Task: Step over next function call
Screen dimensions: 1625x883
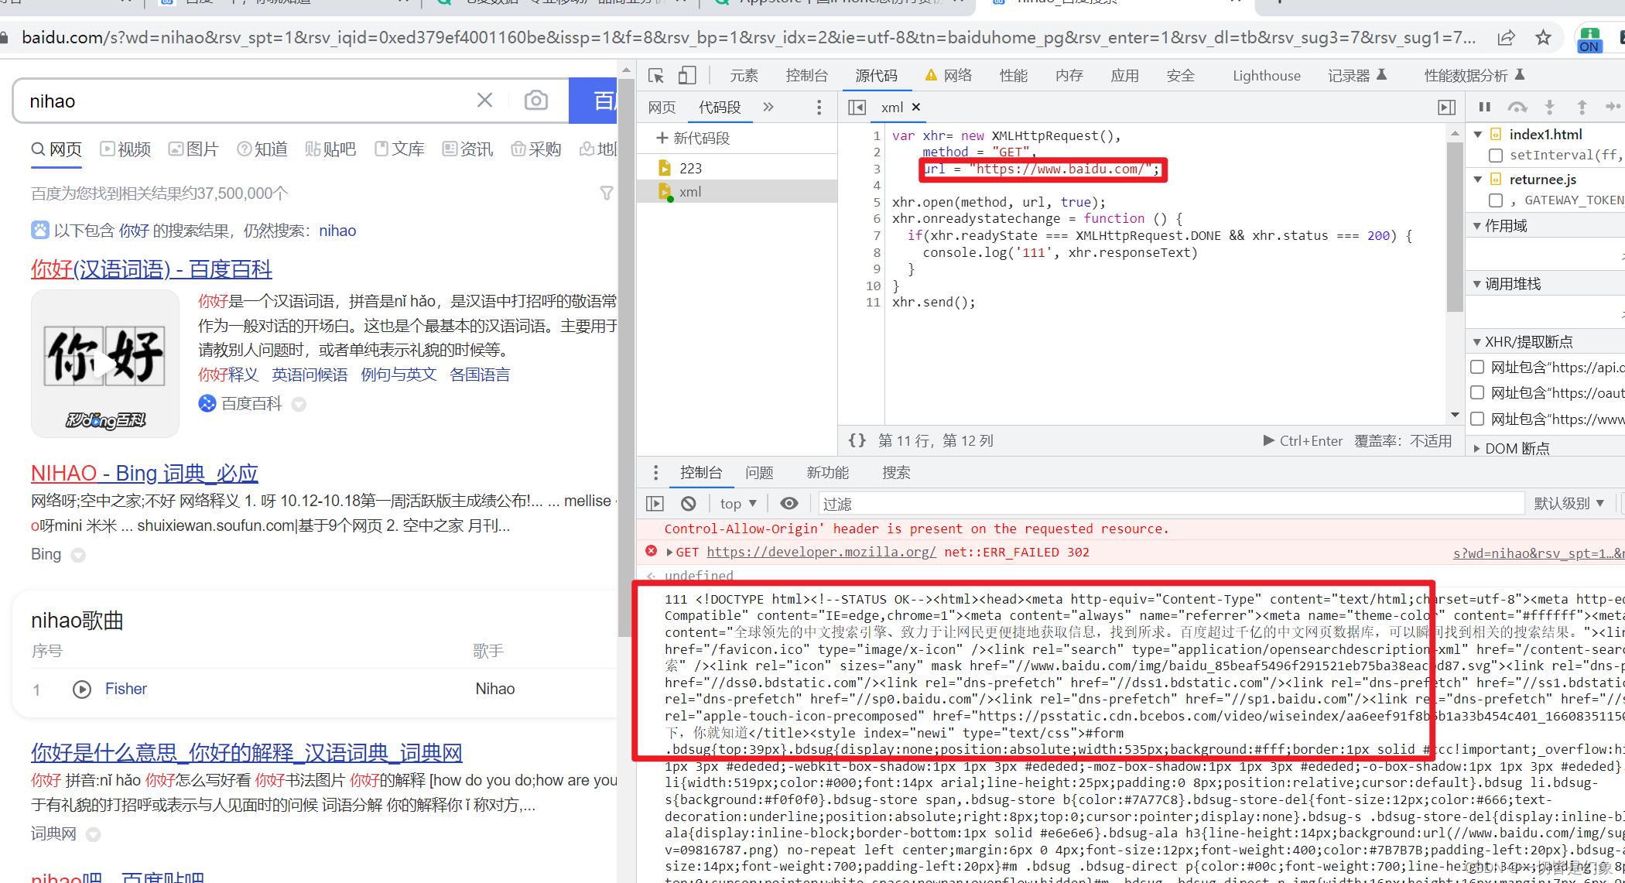Action: click(x=1517, y=107)
